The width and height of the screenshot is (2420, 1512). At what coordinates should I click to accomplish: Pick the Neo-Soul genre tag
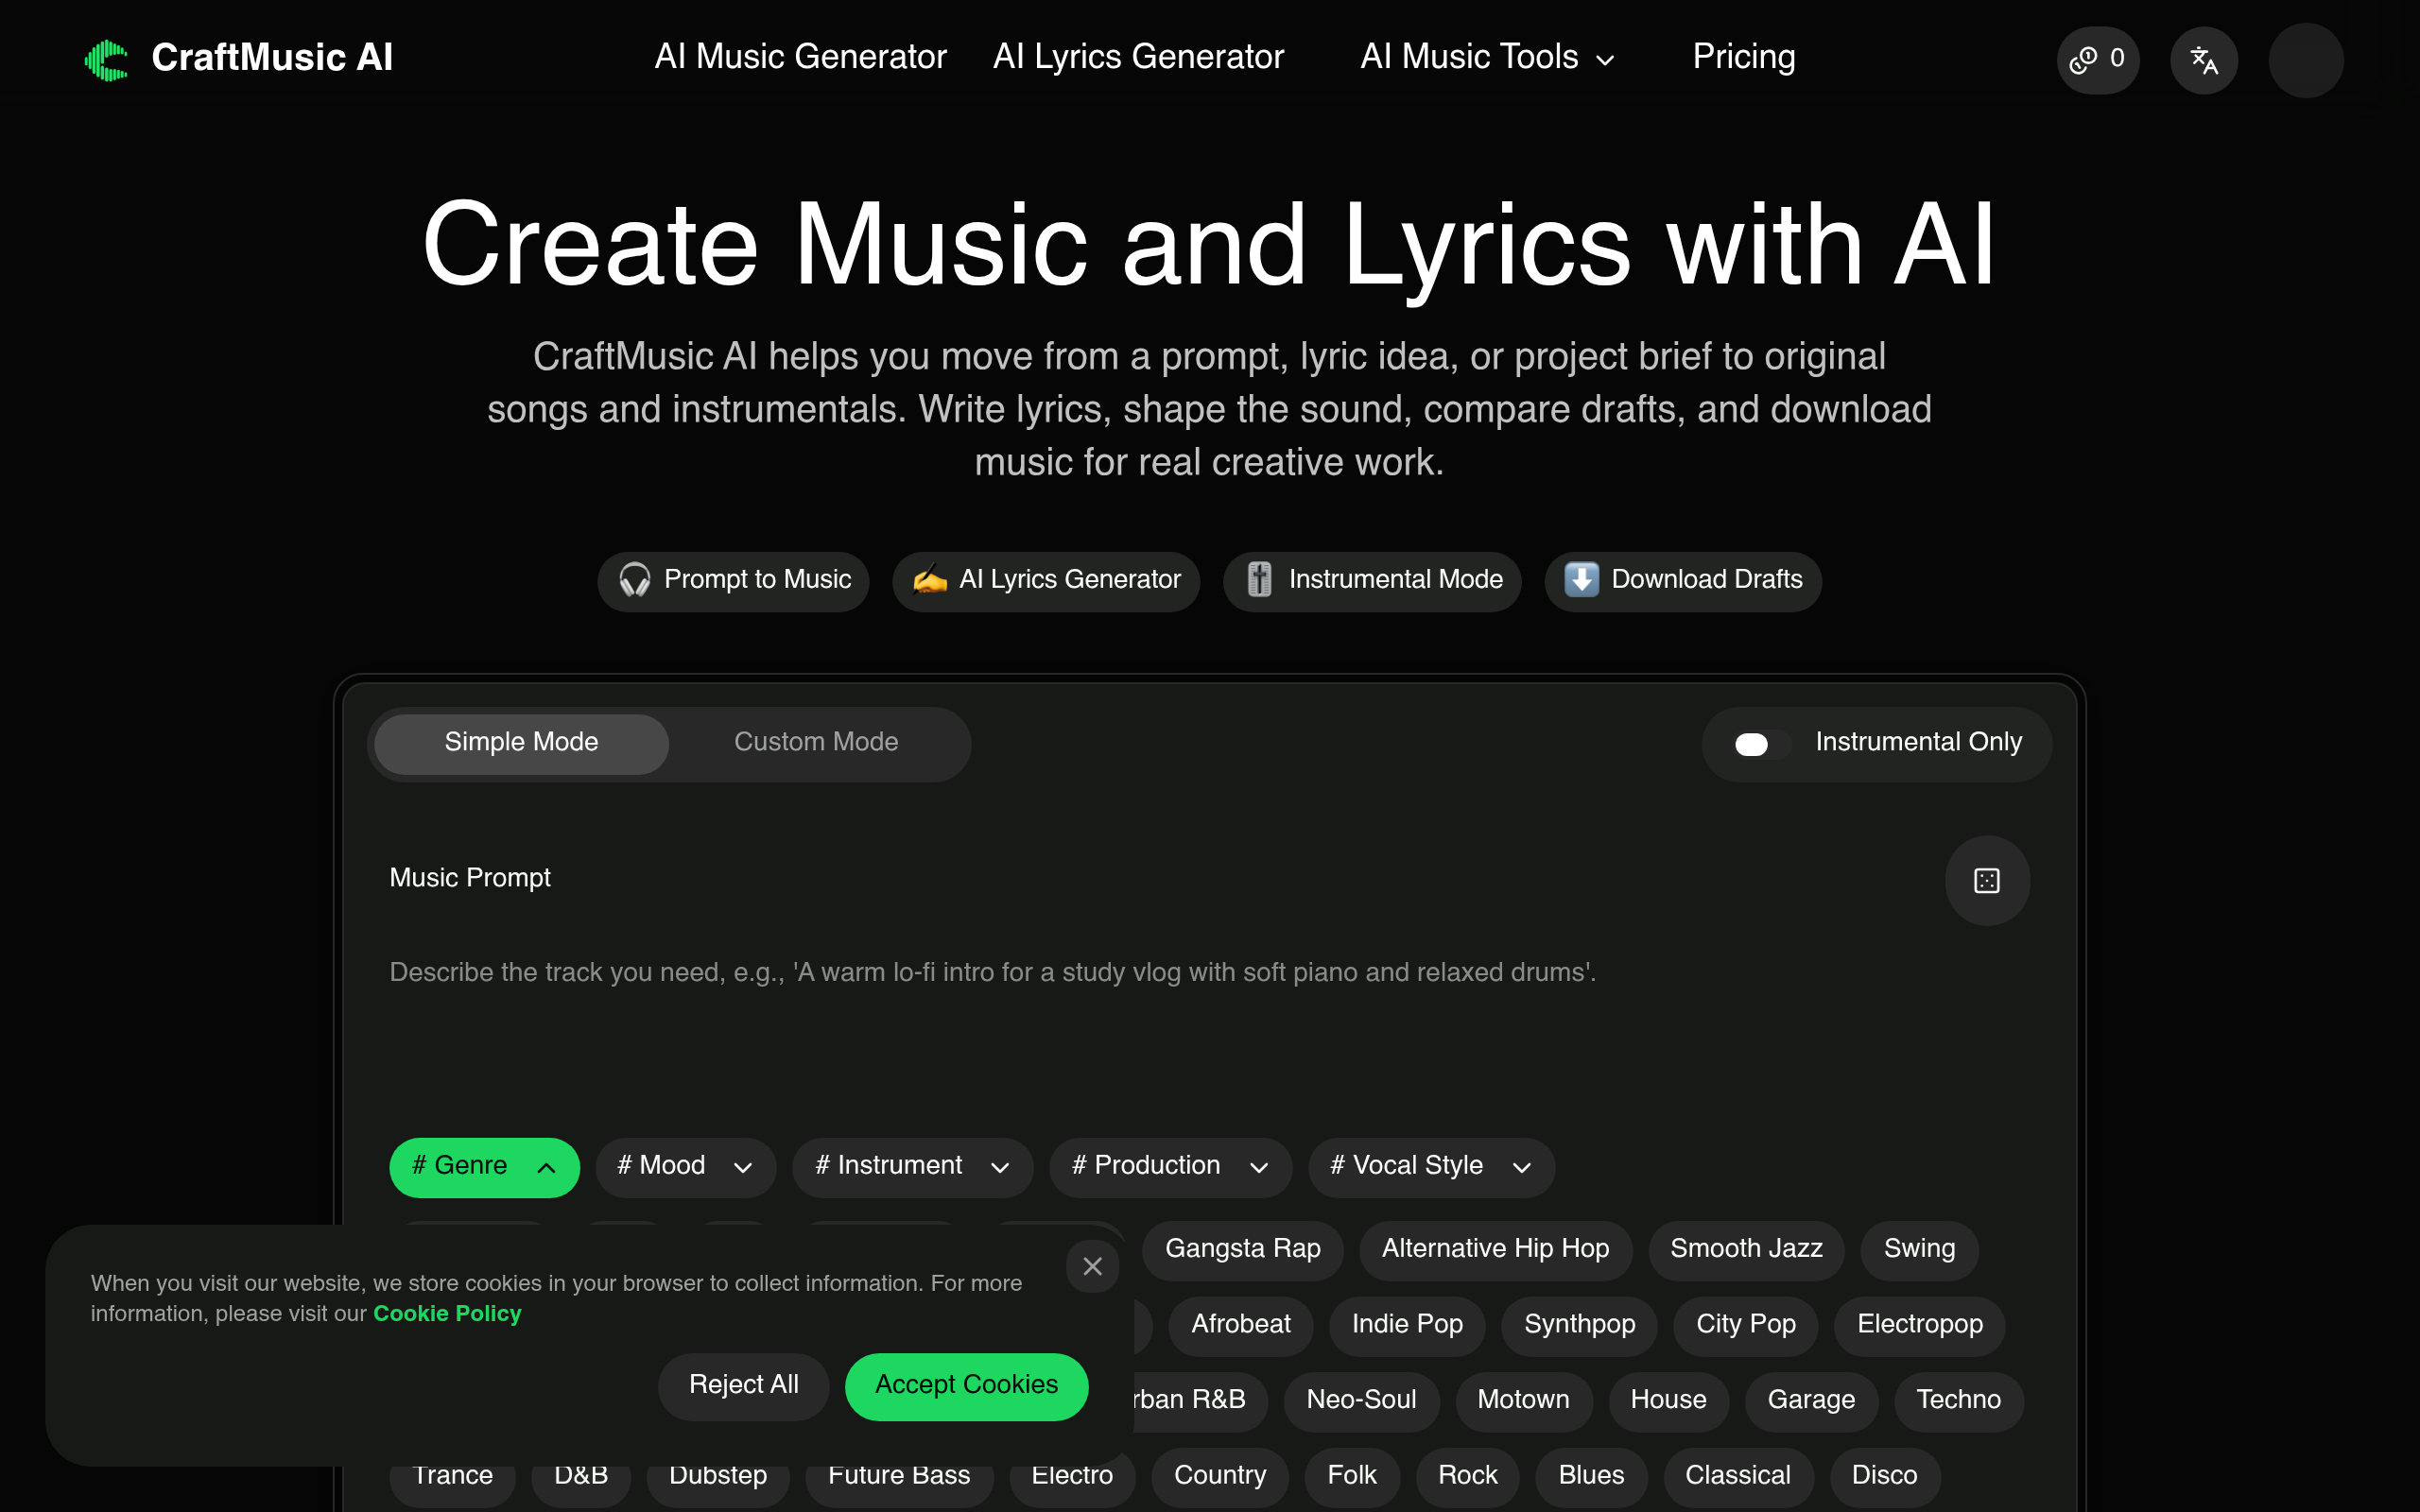pyautogui.click(x=1361, y=1401)
